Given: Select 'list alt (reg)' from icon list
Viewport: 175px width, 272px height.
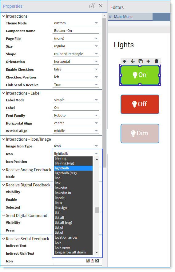Looking at the screenshot, I should click(73, 222).
